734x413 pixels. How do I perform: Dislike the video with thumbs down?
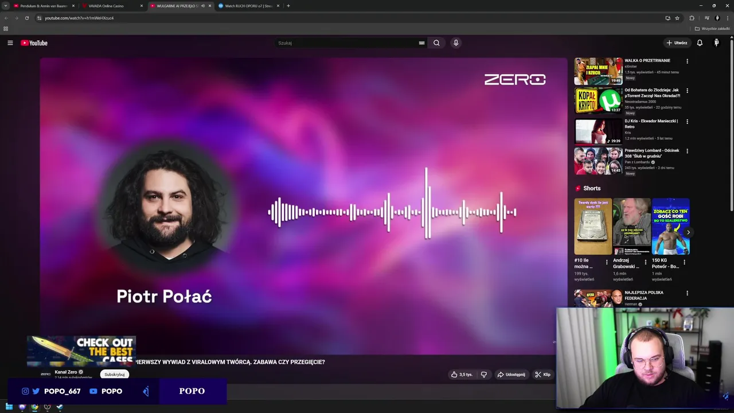(x=484, y=375)
